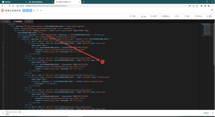
Task: Select the first blue device icon in header
Action: pyautogui.click(x=24, y=11)
